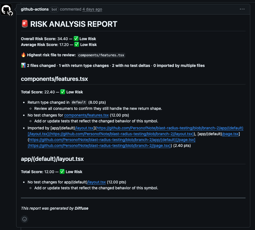Open the /layout.tsx link under app/(default)/layout.tsx section
Image resolution: width=255 pixels, height=230 pixels.
(97, 182)
